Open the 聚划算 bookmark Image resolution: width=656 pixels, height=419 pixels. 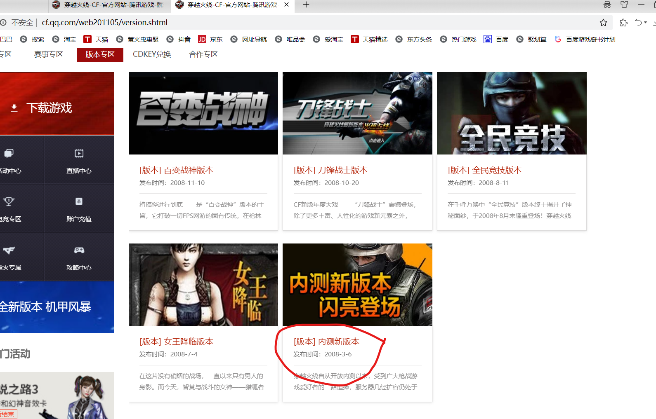coord(531,39)
